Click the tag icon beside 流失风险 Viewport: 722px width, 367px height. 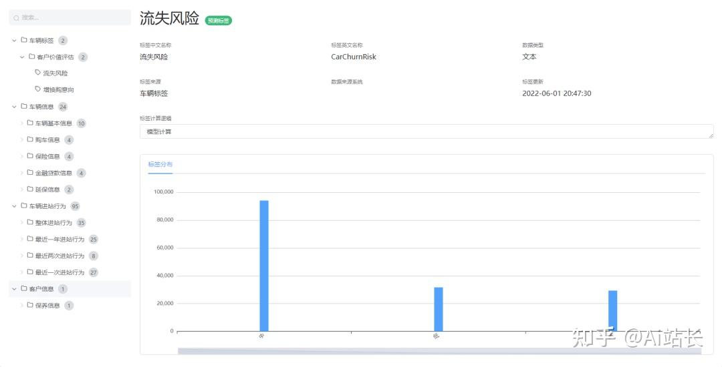coord(37,73)
